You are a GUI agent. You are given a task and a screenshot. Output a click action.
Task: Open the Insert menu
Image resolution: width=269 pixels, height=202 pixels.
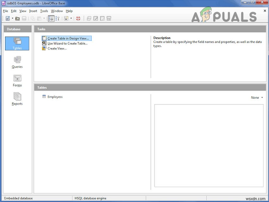tap(33, 11)
